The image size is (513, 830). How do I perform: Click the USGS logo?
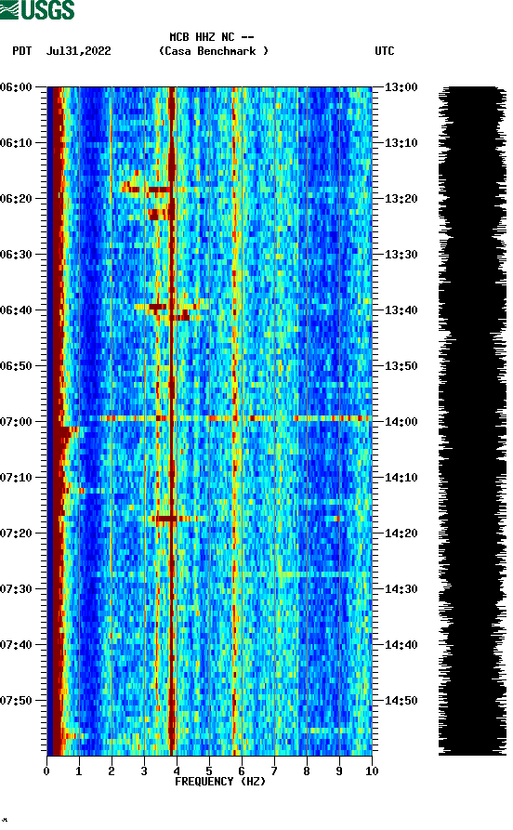[37, 9]
